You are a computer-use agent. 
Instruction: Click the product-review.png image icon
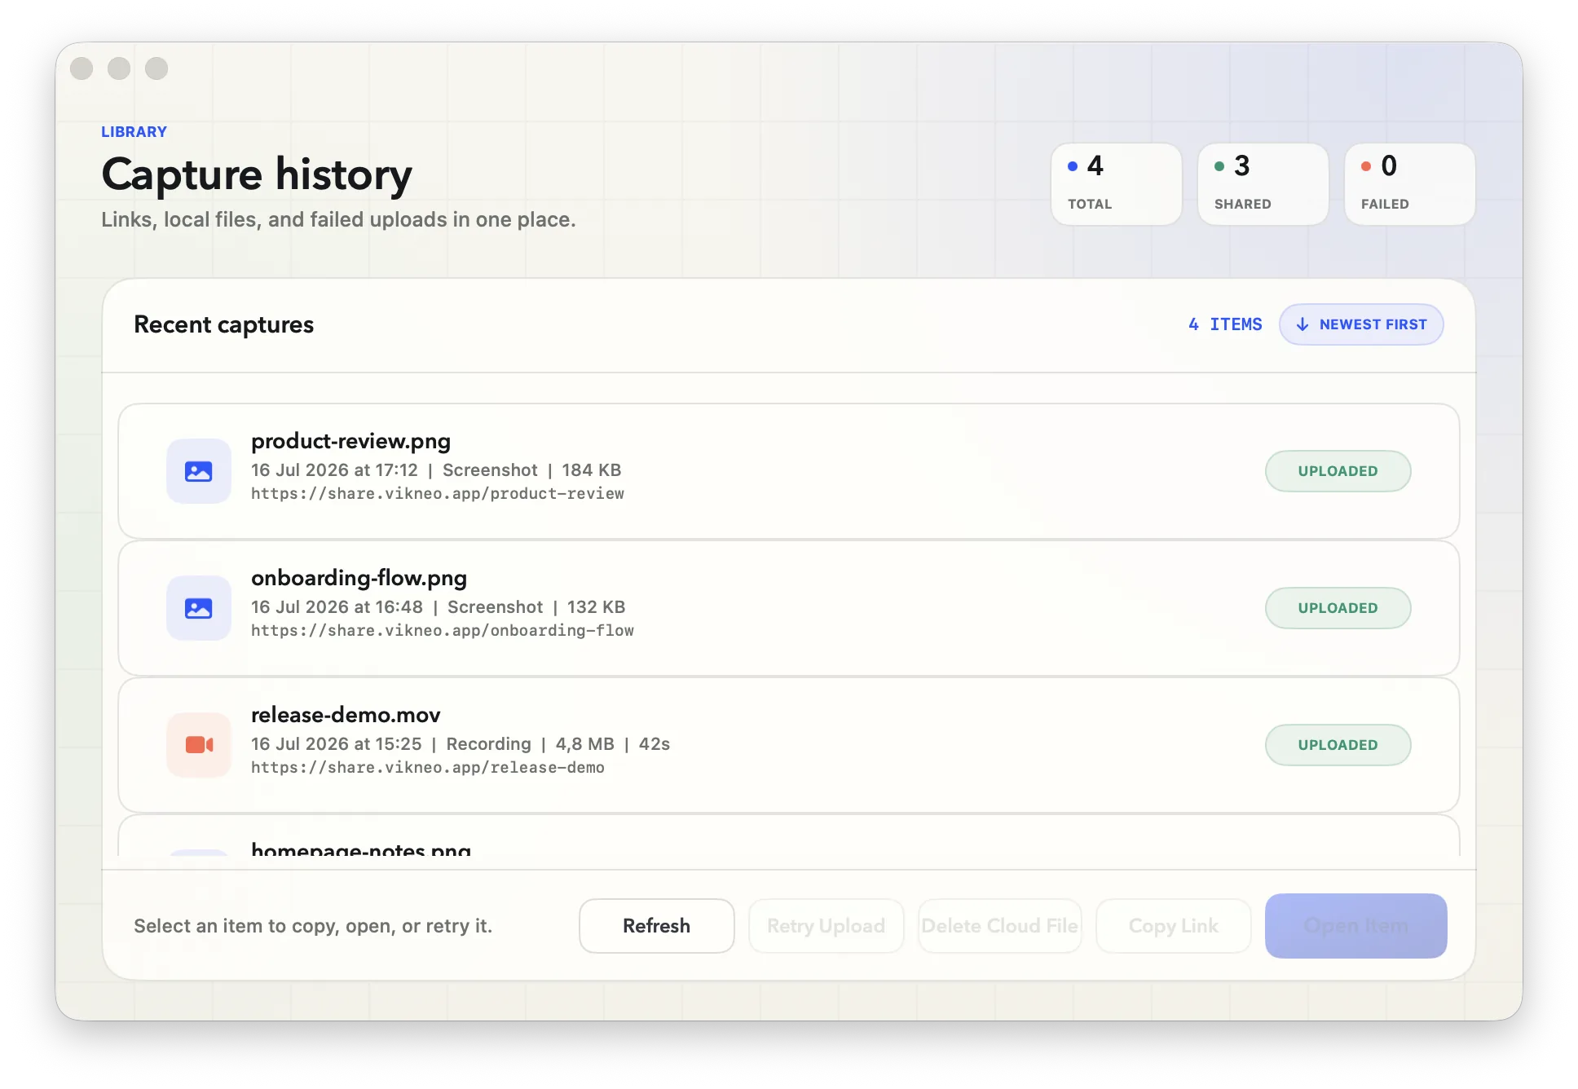(199, 471)
